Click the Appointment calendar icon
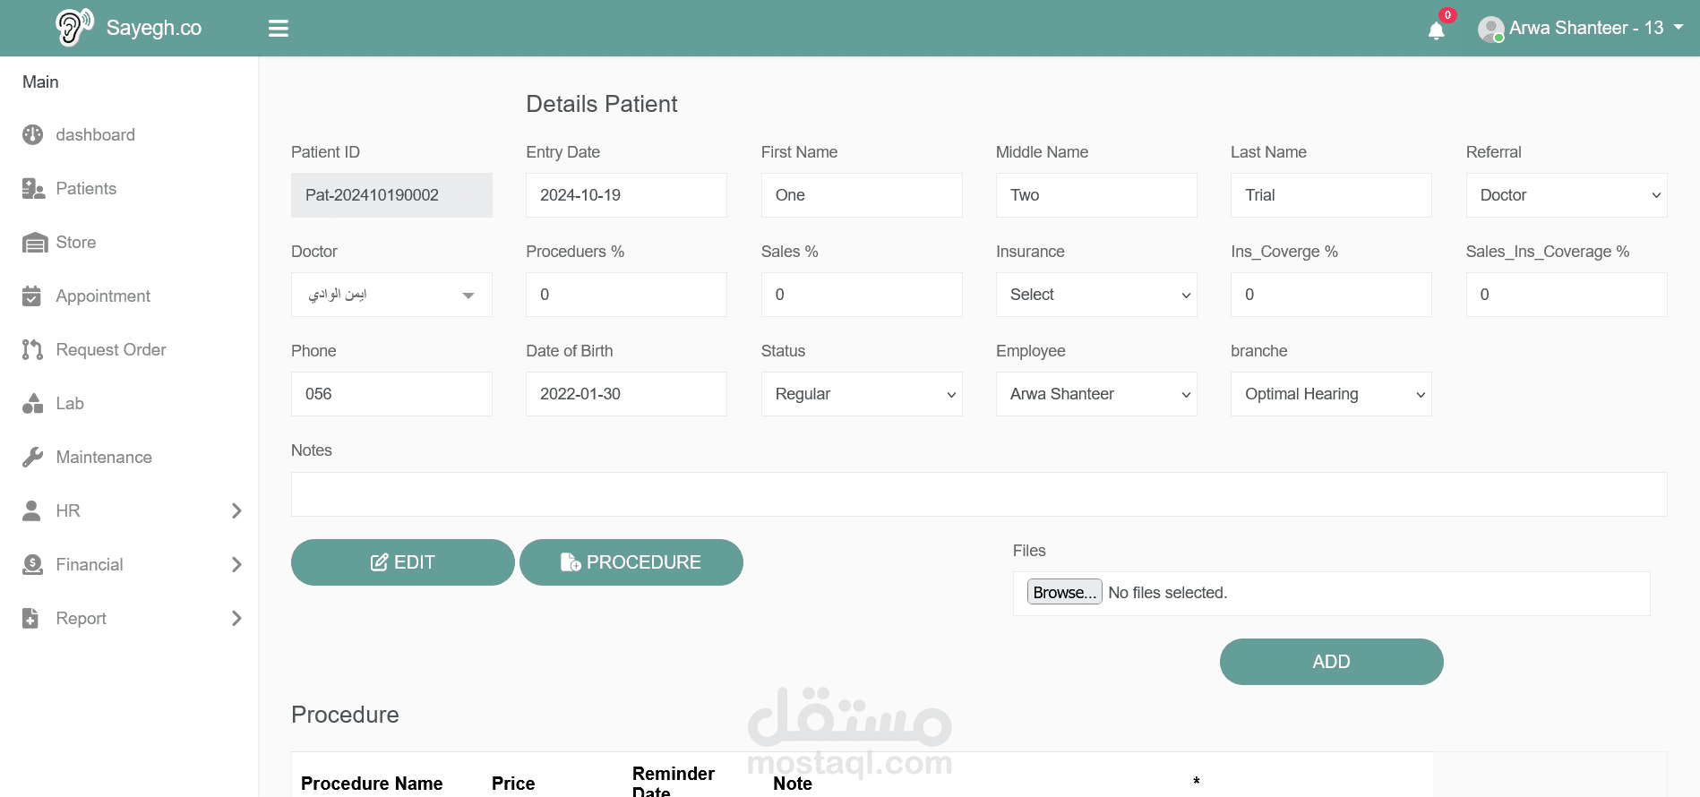The image size is (1700, 797). 31,296
